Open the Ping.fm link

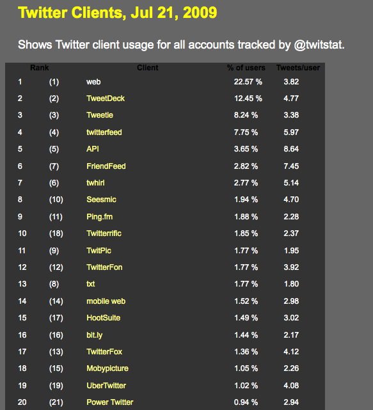pos(99,217)
